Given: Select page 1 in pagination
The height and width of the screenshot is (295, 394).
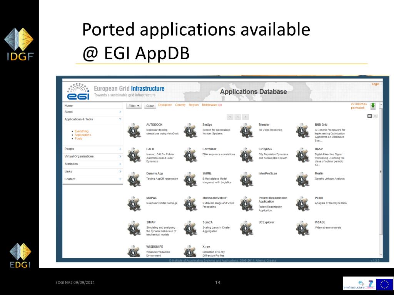Looking at the screenshot, I should (x=238, y=117).
